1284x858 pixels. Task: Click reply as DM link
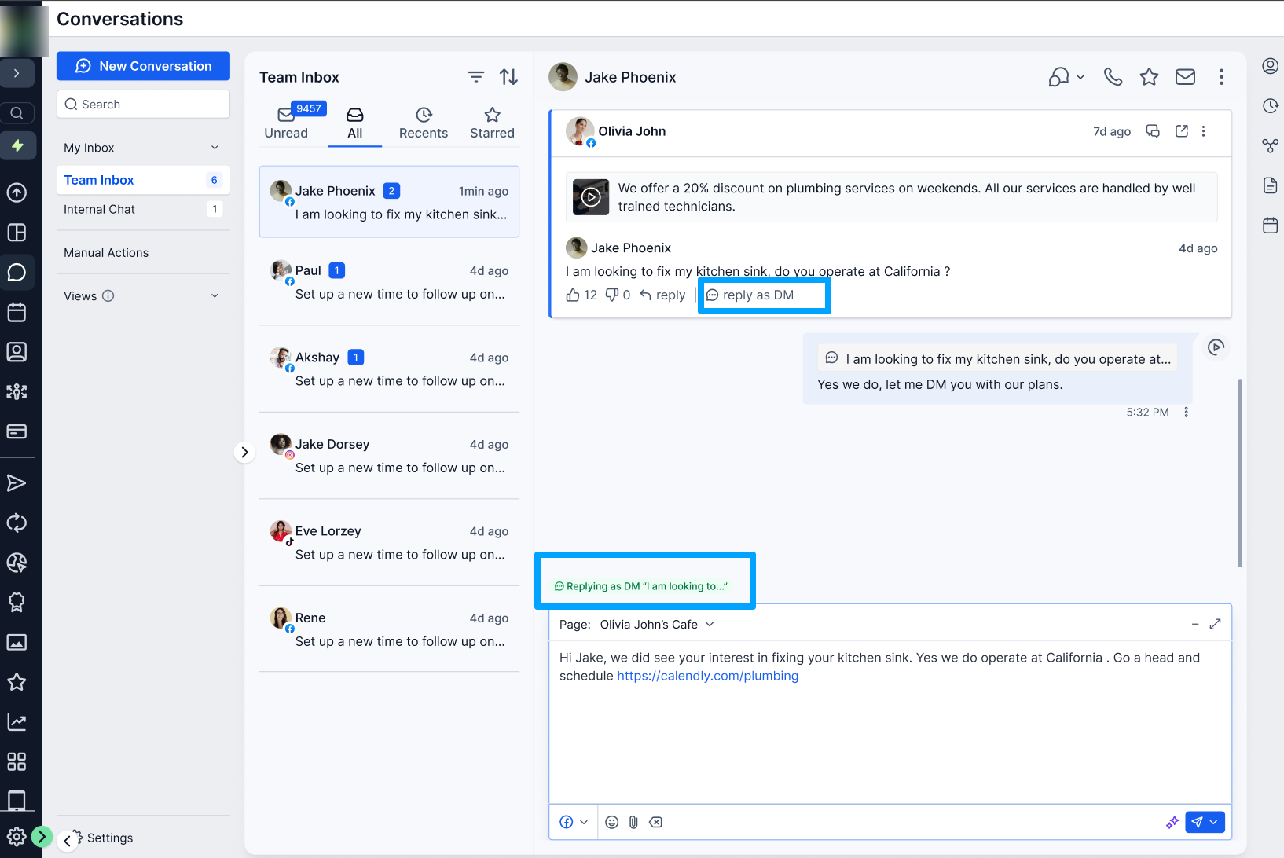(750, 295)
